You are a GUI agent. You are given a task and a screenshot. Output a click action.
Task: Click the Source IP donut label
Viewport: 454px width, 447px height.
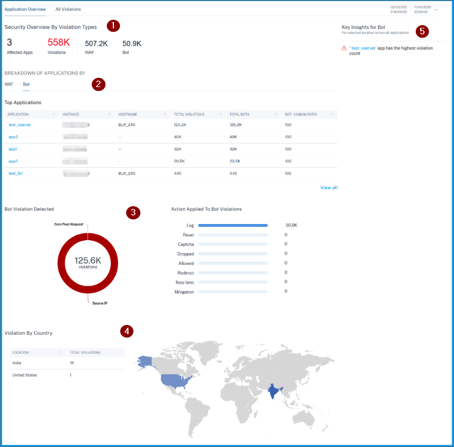[x=100, y=303]
